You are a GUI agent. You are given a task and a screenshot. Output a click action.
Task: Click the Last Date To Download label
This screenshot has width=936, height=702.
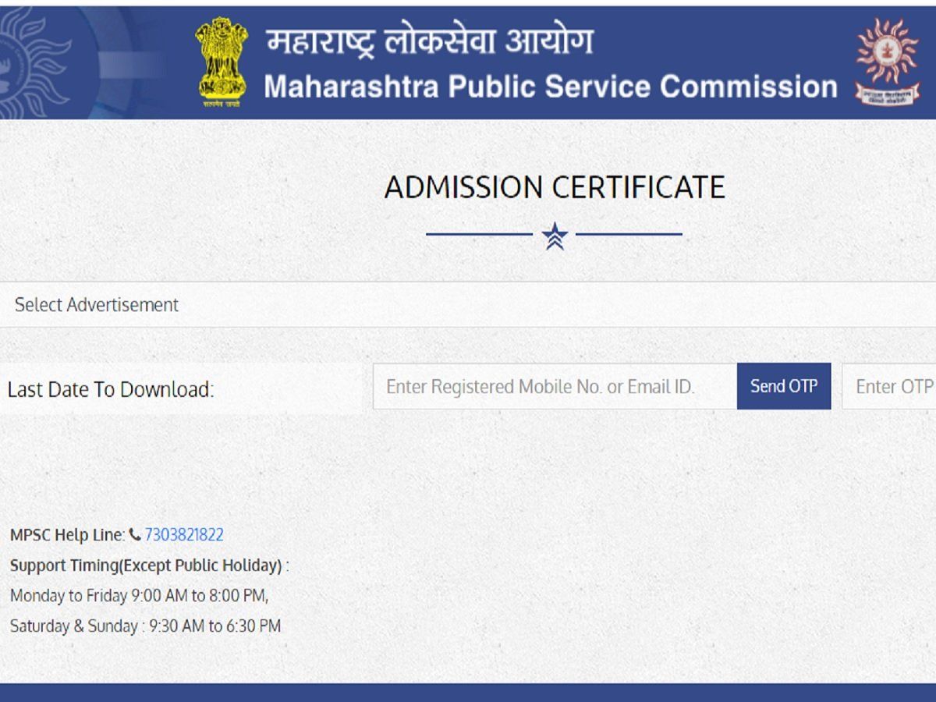tap(111, 388)
